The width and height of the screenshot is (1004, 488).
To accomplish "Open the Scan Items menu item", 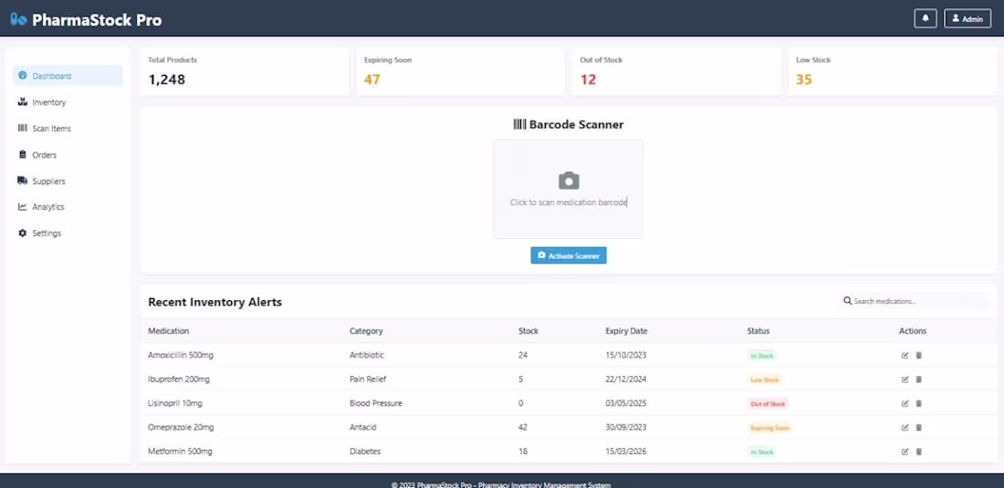I will (68, 128).
